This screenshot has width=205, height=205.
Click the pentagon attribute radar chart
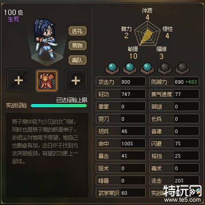[147, 33]
